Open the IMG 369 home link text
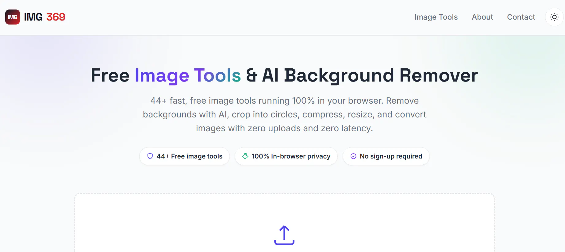The width and height of the screenshot is (565, 252). (x=44, y=17)
